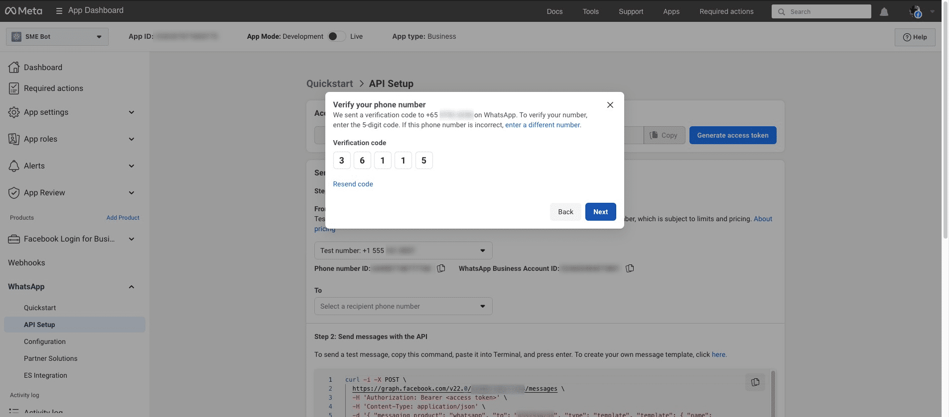Click the page vertical scrollbar

945,119
